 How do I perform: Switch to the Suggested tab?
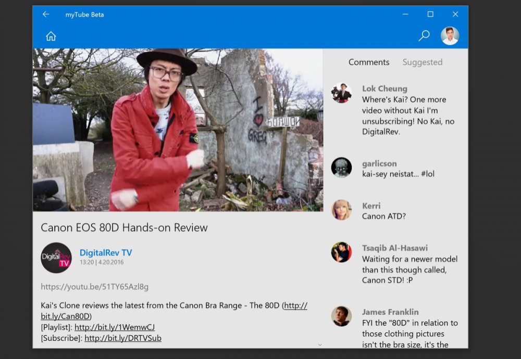point(423,62)
